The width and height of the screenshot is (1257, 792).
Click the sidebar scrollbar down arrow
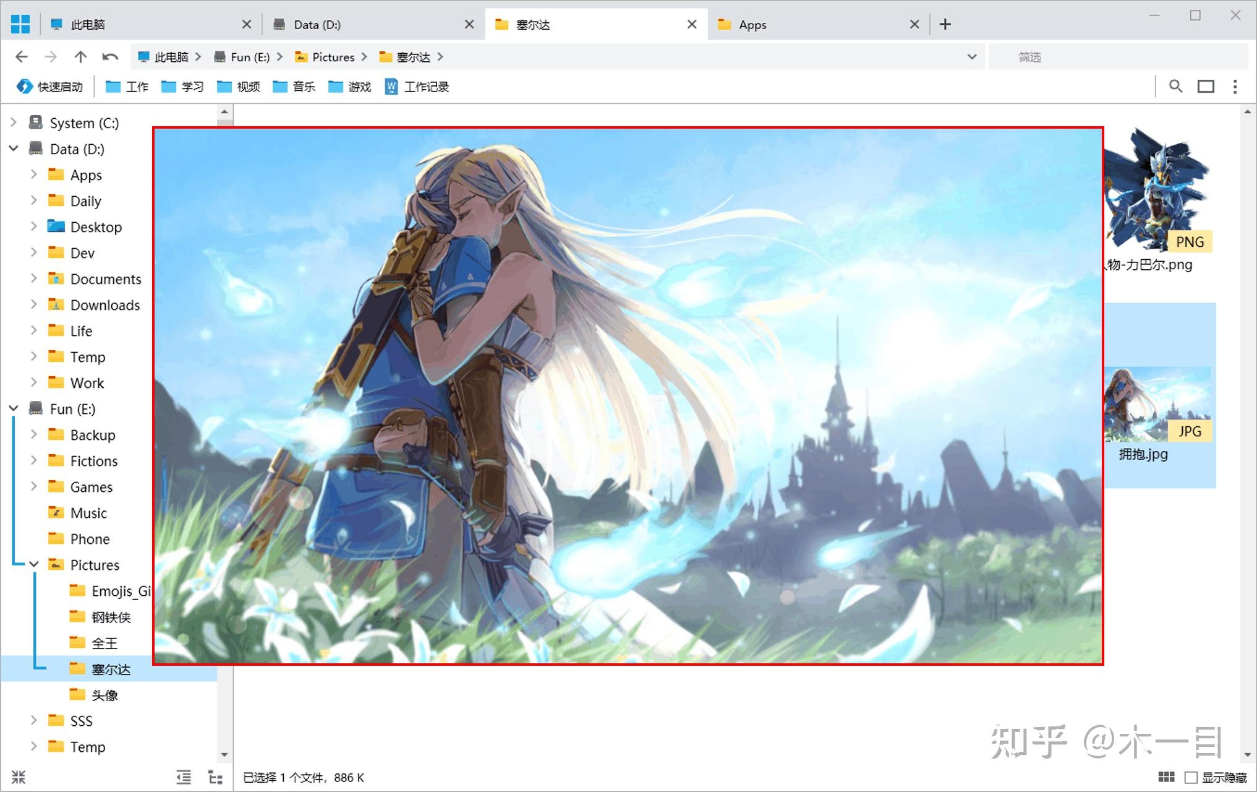click(224, 754)
